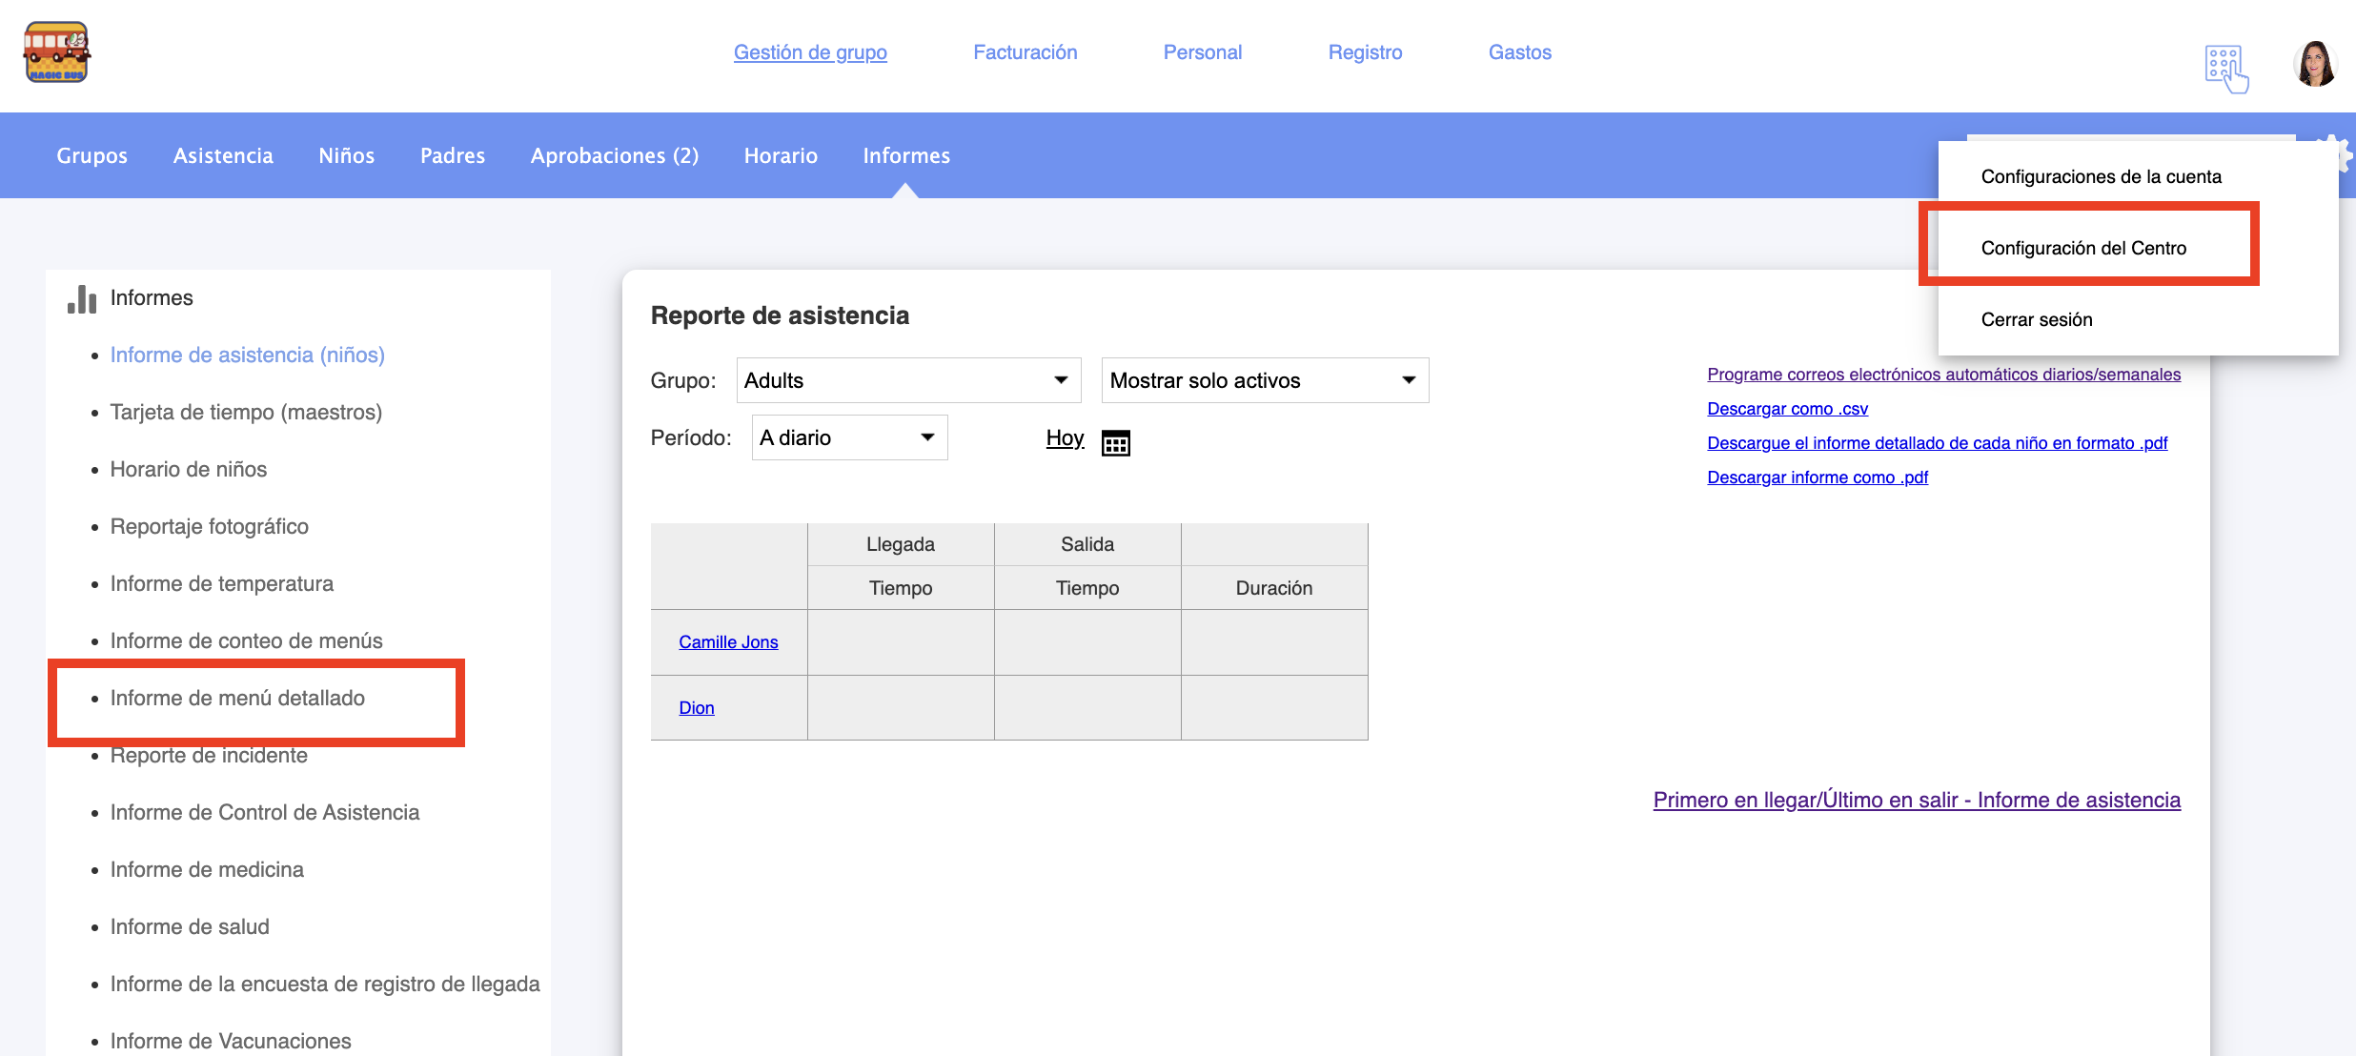Screen dimensions: 2356x1056
Task: Open the Mostrar solo activos dropdown
Action: click(x=1264, y=380)
